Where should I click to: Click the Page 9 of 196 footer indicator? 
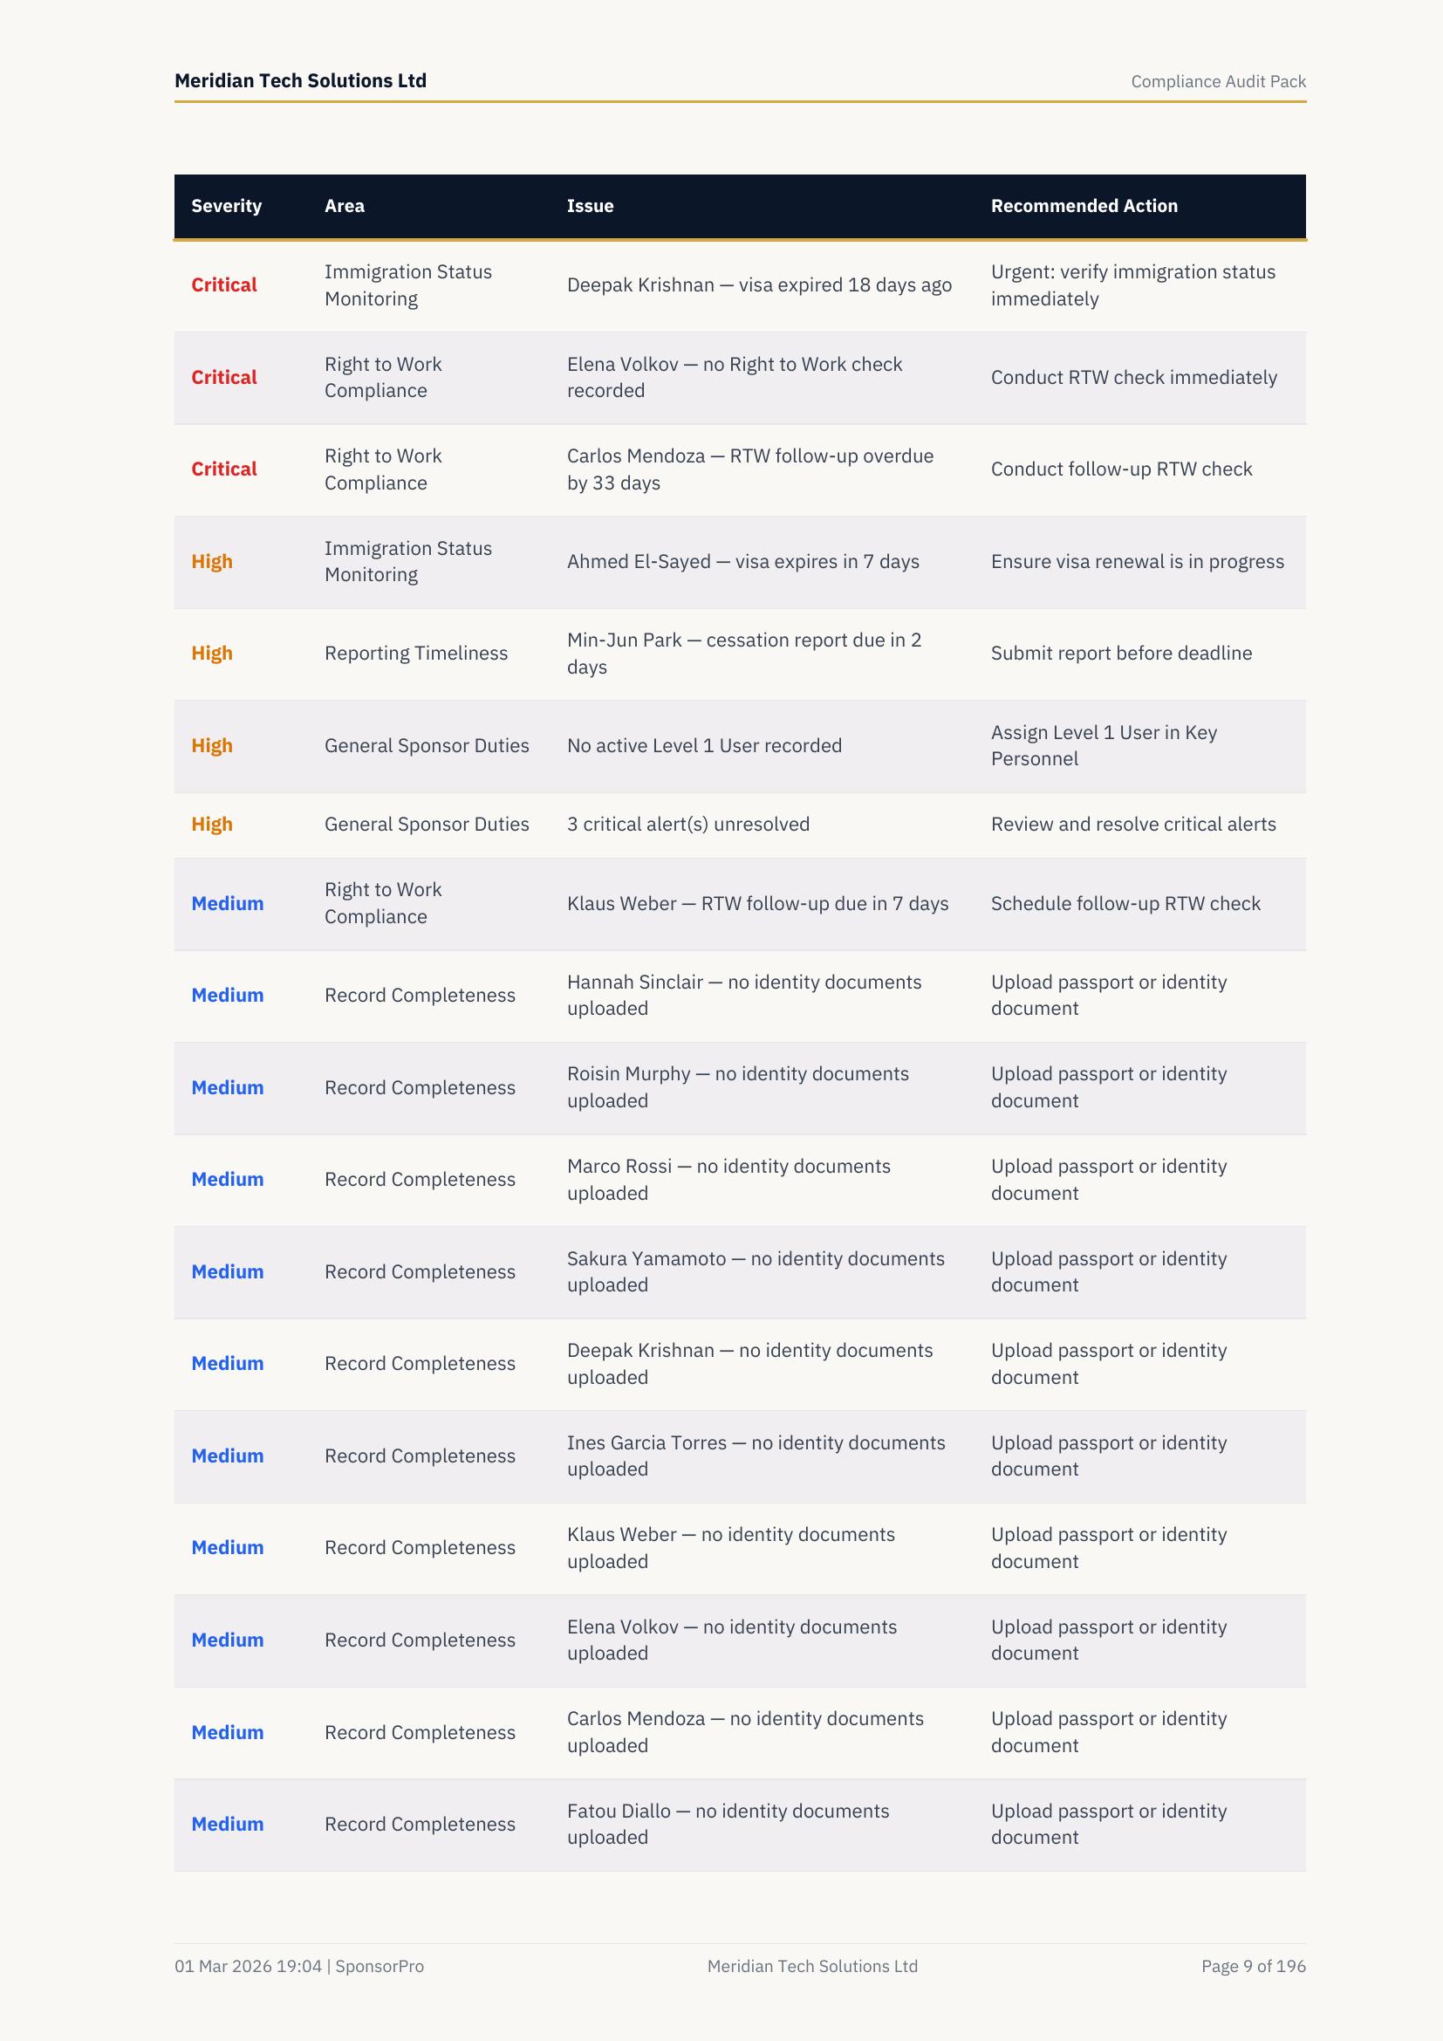point(1253,1966)
